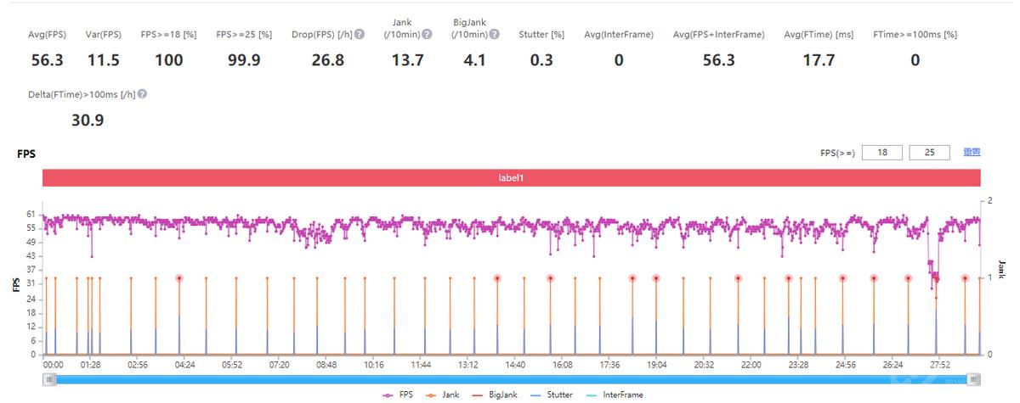Click the Avg(FTime) [ms] value 17.7

819,60
